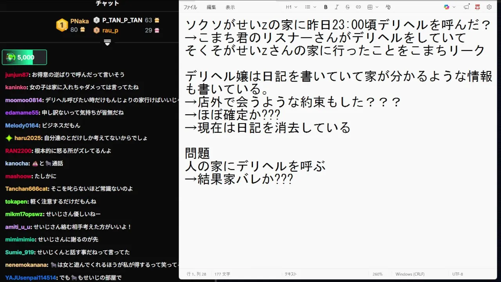The height and width of the screenshot is (282, 501).
Task: Click username mimimimio in chat
Action: tap(20, 239)
